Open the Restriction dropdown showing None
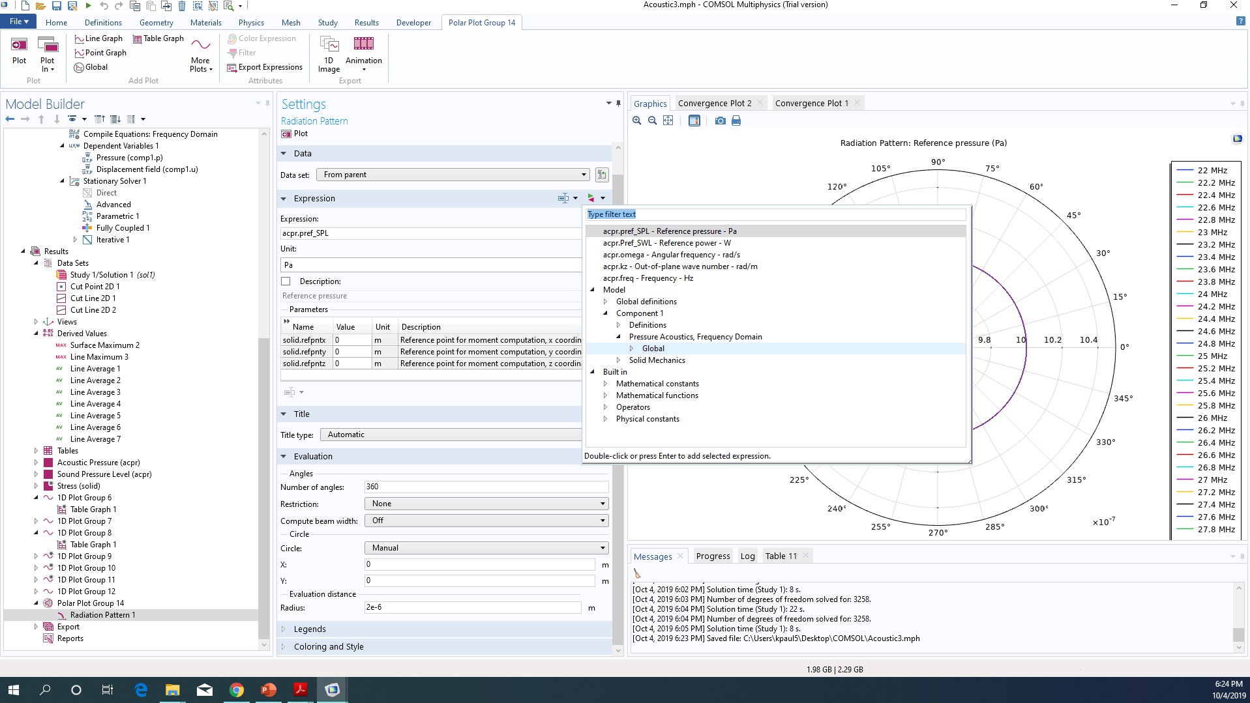The width and height of the screenshot is (1250, 703). point(486,504)
